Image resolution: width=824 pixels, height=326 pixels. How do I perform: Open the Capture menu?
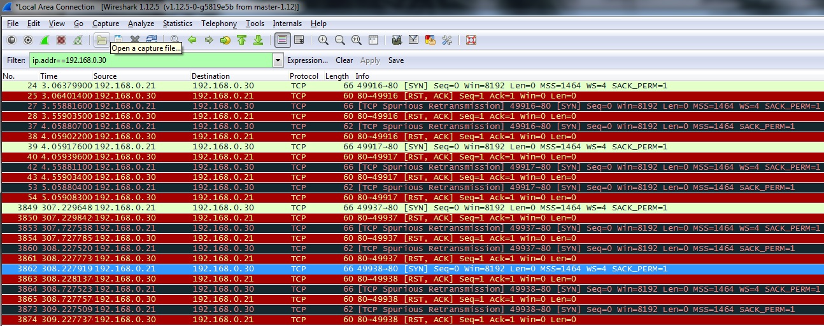pyautogui.click(x=106, y=24)
